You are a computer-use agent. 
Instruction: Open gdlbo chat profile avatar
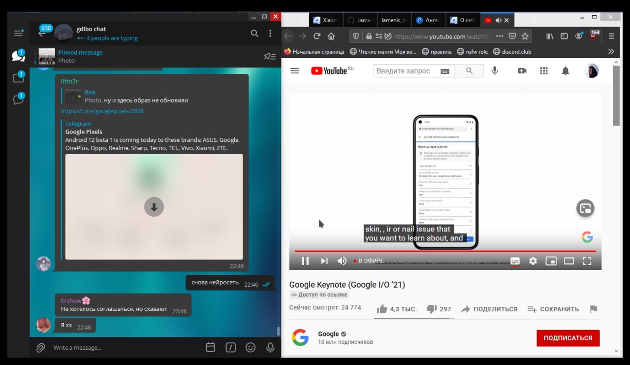(x=63, y=33)
